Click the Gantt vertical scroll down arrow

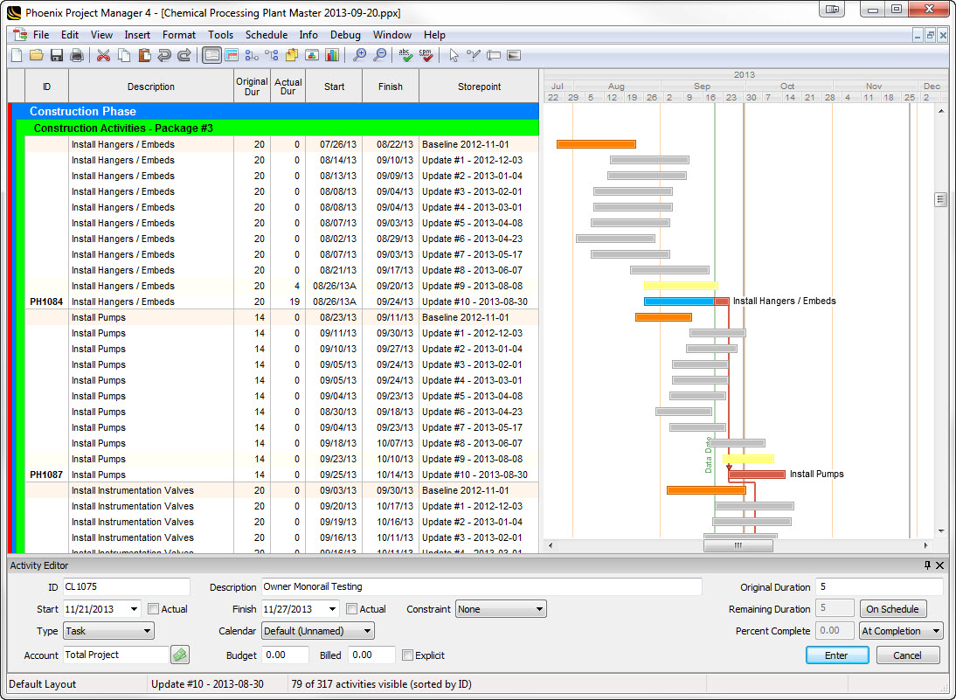pos(941,531)
